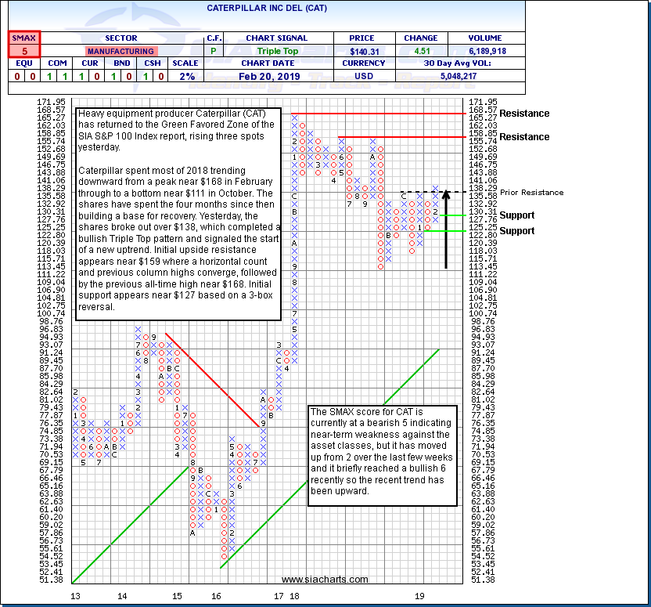Click the www.siacharts.com watermark link
Image resolution: width=651 pixels, height=607 pixels.
coord(325,580)
